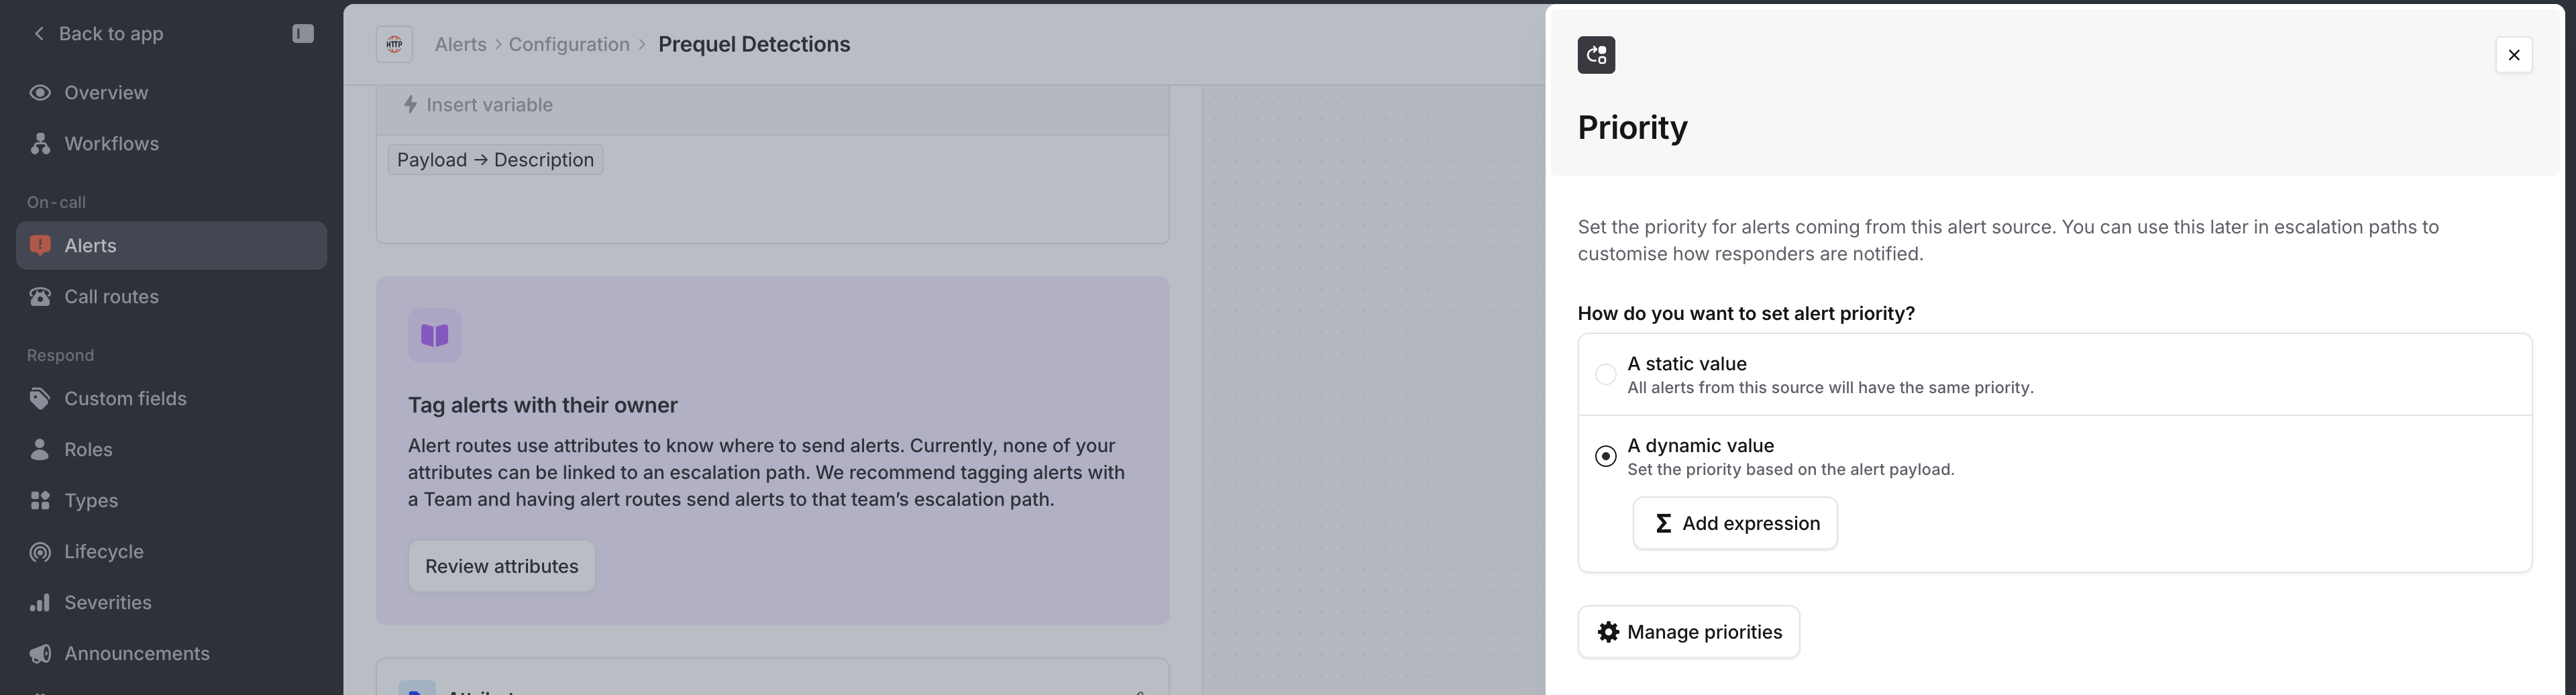The image size is (2576, 695).
Task: Click the Overview eye icon
Action: 40,93
